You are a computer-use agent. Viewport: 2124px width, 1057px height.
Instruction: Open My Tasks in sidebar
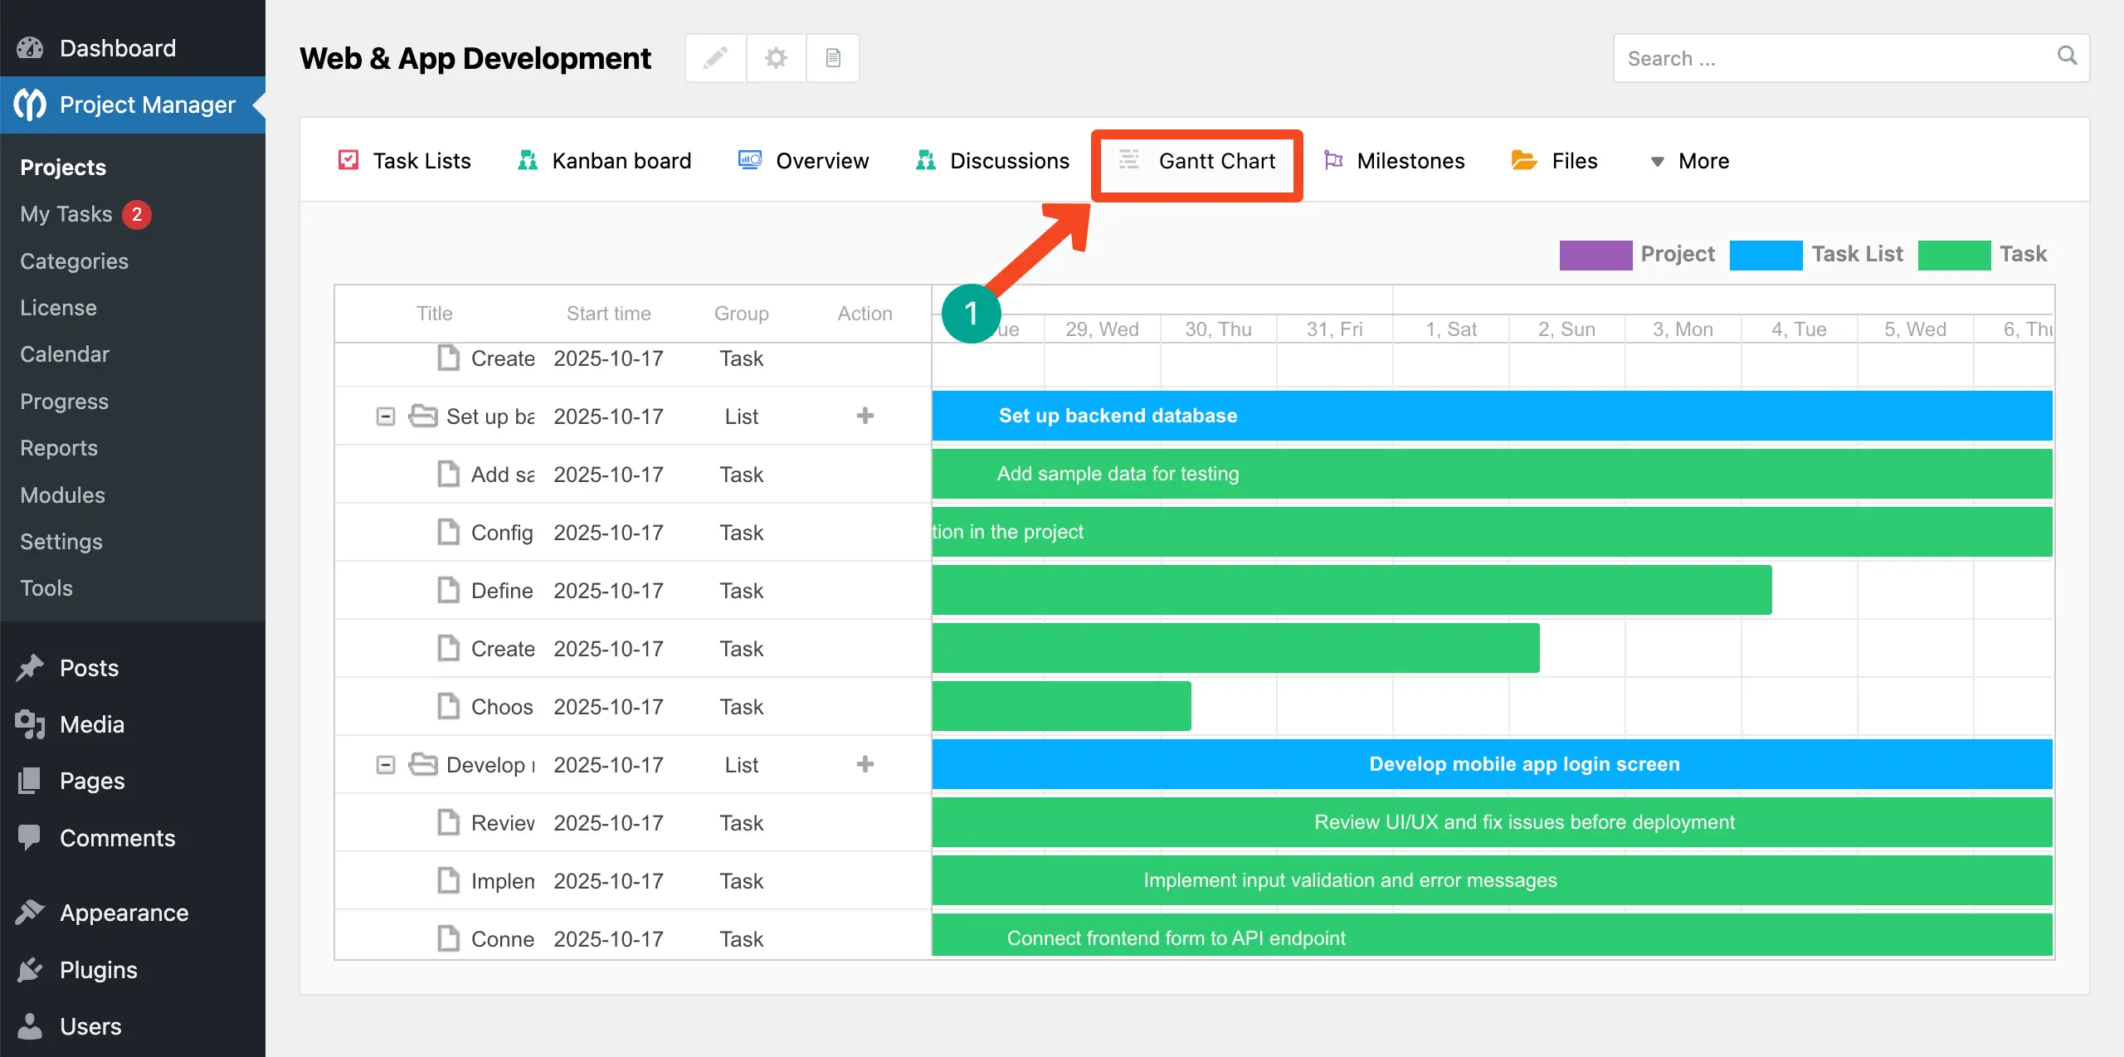66,214
